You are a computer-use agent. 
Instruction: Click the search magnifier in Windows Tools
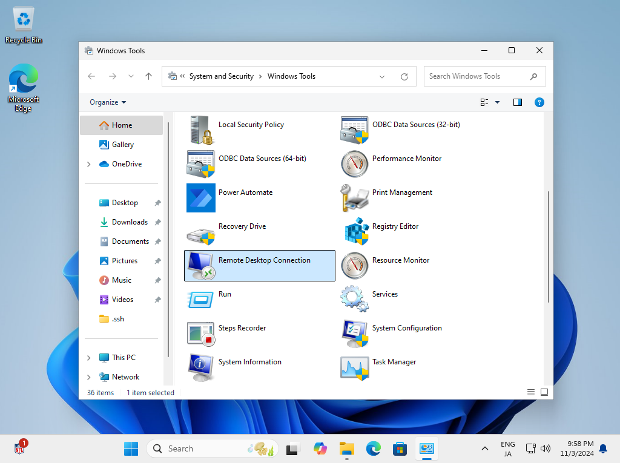pyautogui.click(x=533, y=76)
